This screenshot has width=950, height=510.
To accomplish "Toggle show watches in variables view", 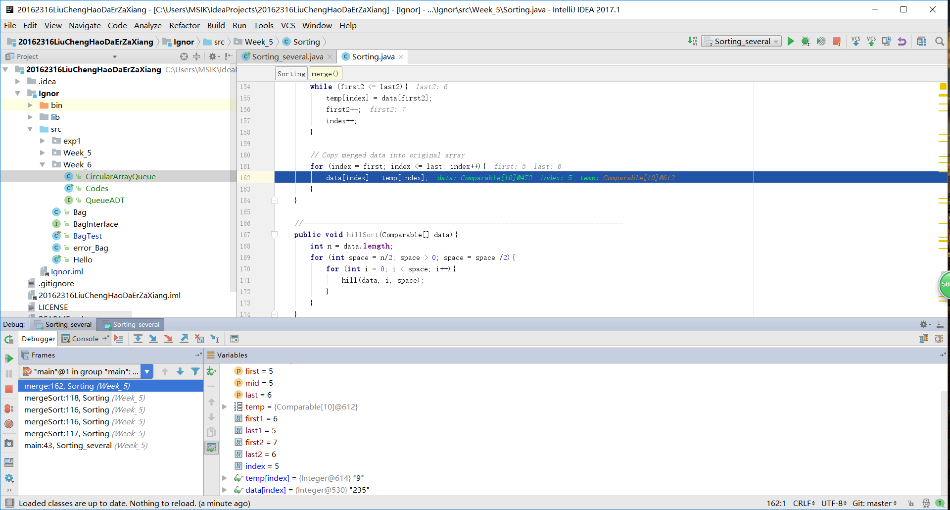I will click(x=211, y=447).
